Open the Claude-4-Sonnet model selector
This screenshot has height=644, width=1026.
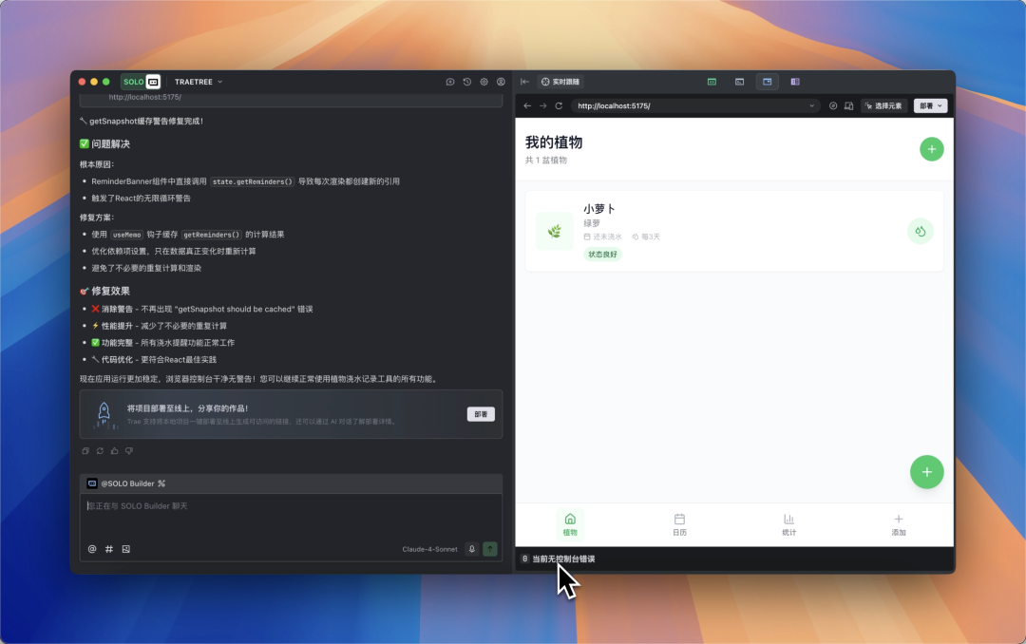click(x=430, y=549)
